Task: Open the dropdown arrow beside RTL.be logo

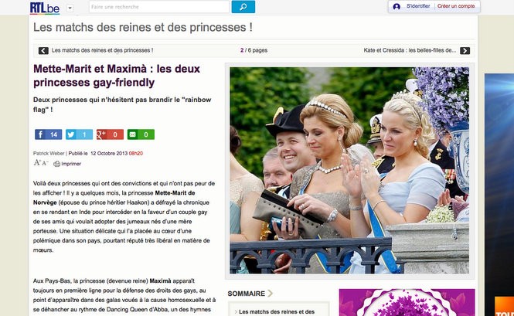Action: [70, 8]
